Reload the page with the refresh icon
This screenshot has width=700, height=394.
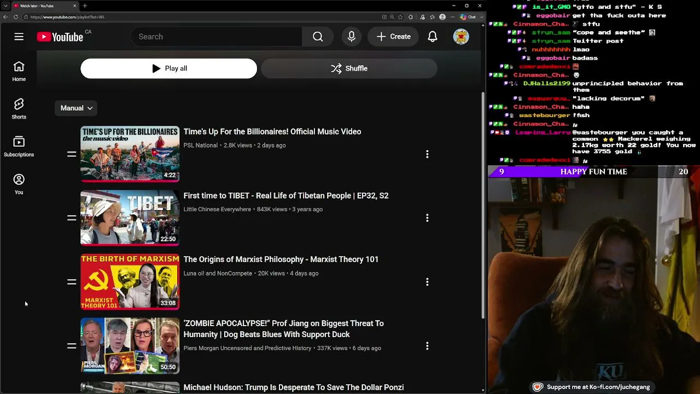tap(15, 17)
